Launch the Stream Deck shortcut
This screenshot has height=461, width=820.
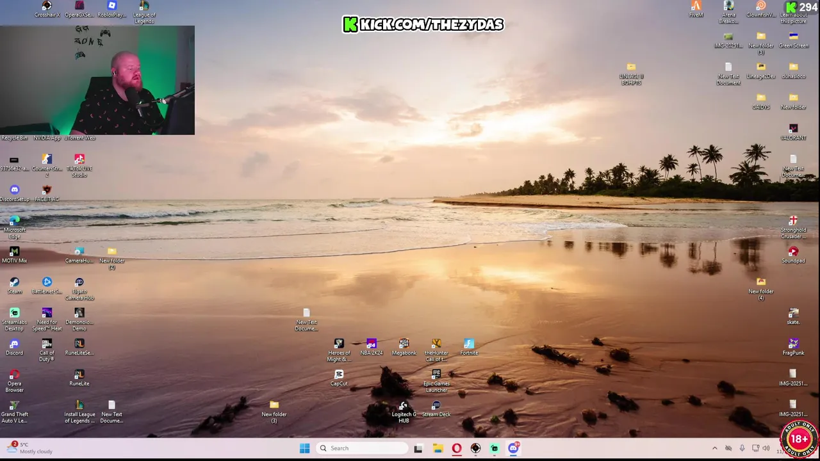pyautogui.click(x=436, y=408)
